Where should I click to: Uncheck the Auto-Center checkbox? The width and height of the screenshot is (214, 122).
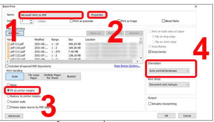[x=150, y=52]
